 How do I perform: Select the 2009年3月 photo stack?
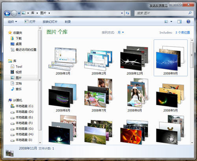63,60
